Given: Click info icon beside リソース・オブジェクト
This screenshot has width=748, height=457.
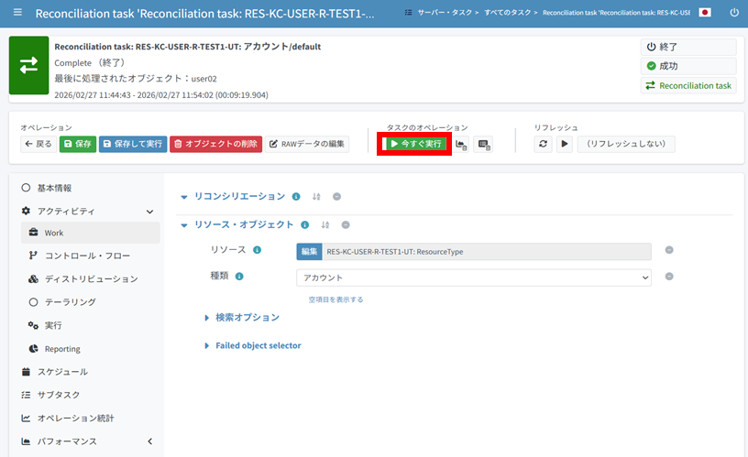Looking at the screenshot, I should pos(305,225).
